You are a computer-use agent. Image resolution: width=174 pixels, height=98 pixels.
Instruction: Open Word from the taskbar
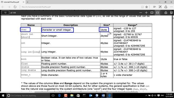coord(103,96)
